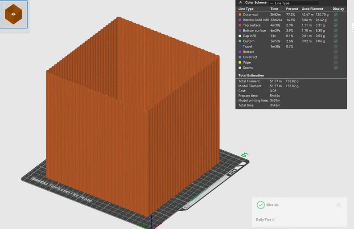Click the Total Estimation heading
The image size is (354, 229).
coord(251,76)
